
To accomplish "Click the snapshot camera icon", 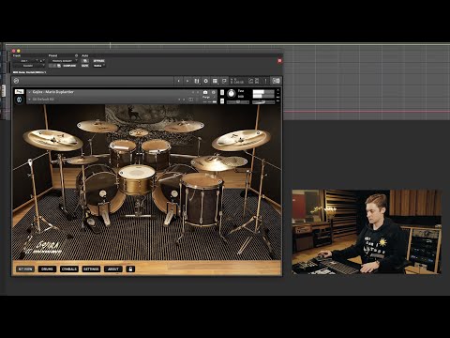I will (205, 92).
